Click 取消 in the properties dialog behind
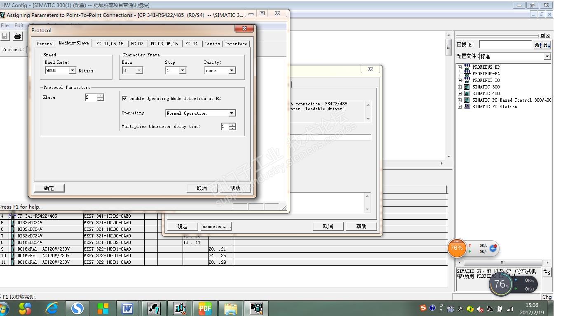Image resolution: width=563 pixels, height=316 pixels. [x=328, y=226]
